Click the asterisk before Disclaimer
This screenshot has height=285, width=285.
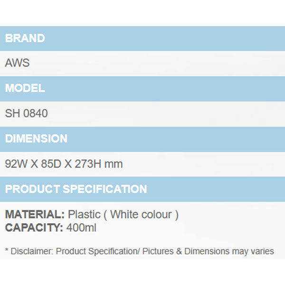tap(7, 250)
